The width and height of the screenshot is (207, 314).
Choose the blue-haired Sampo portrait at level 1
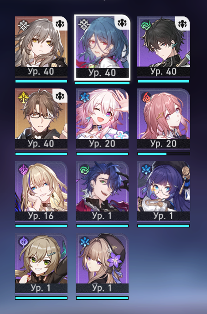click(102, 186)
